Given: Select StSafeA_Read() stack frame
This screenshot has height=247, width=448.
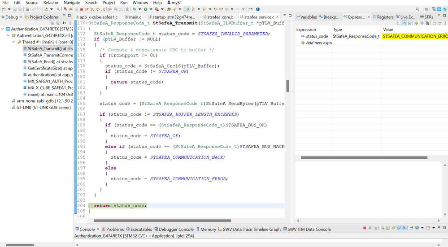Looking at the screenshot, I should click(x=47, y=62).
